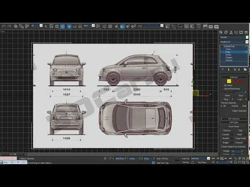Click the Undo arrow in toolbar
The image size is (250, 187).
[4, 26]
